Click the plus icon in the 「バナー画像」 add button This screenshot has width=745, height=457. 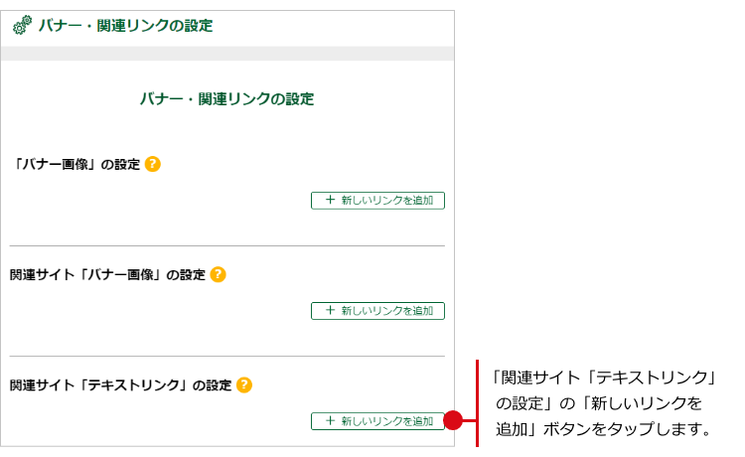pos(331,201)
